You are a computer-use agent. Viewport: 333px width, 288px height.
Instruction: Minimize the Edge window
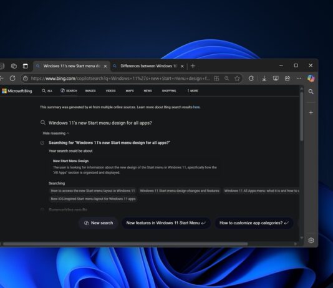281,65
